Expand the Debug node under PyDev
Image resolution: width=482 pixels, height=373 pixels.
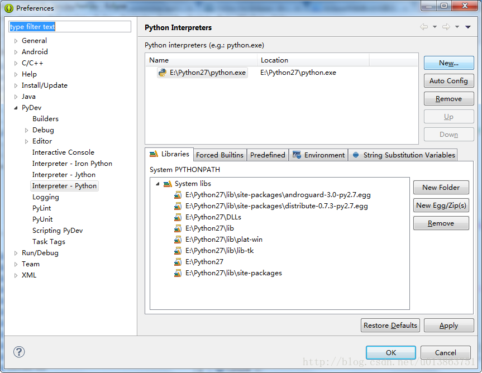click(x=26, y=130)
